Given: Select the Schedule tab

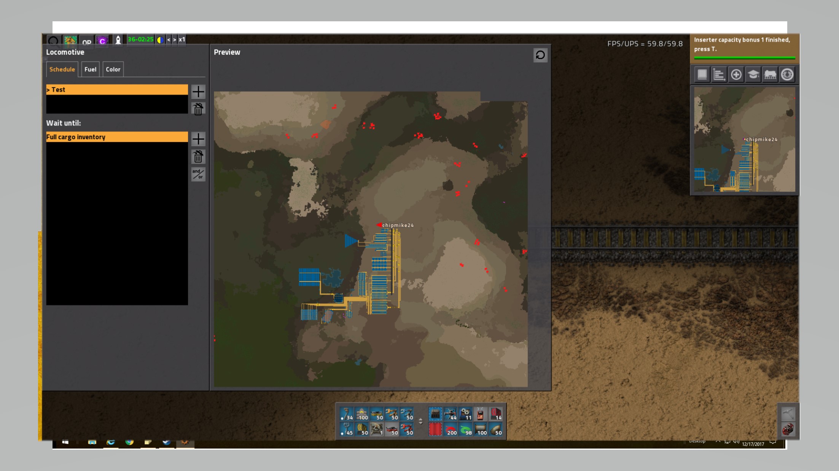Looking at the screenshot, I should click(x=62, y=69).
